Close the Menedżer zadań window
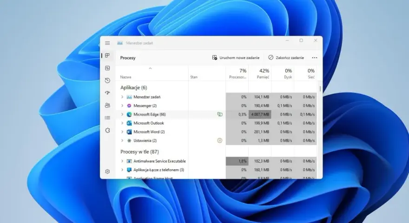Viewport: 409px width, 223px height. [x=316, y=40]
